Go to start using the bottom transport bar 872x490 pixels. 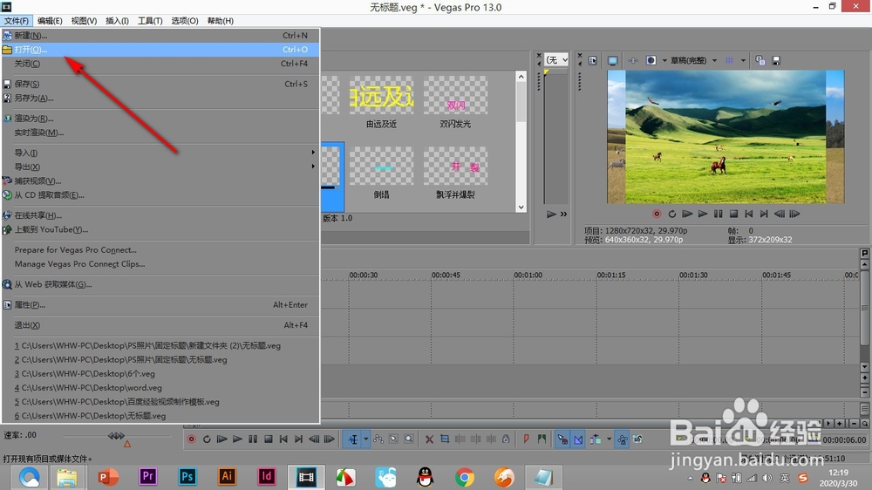tap(283, 439)
